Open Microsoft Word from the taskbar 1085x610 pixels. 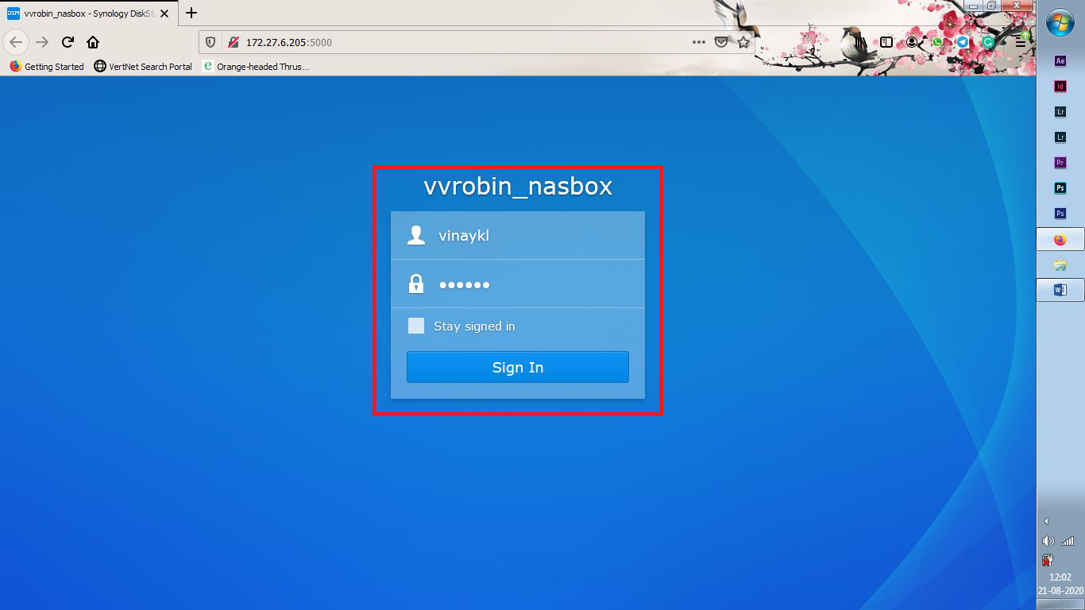(x=1060, y=291)
